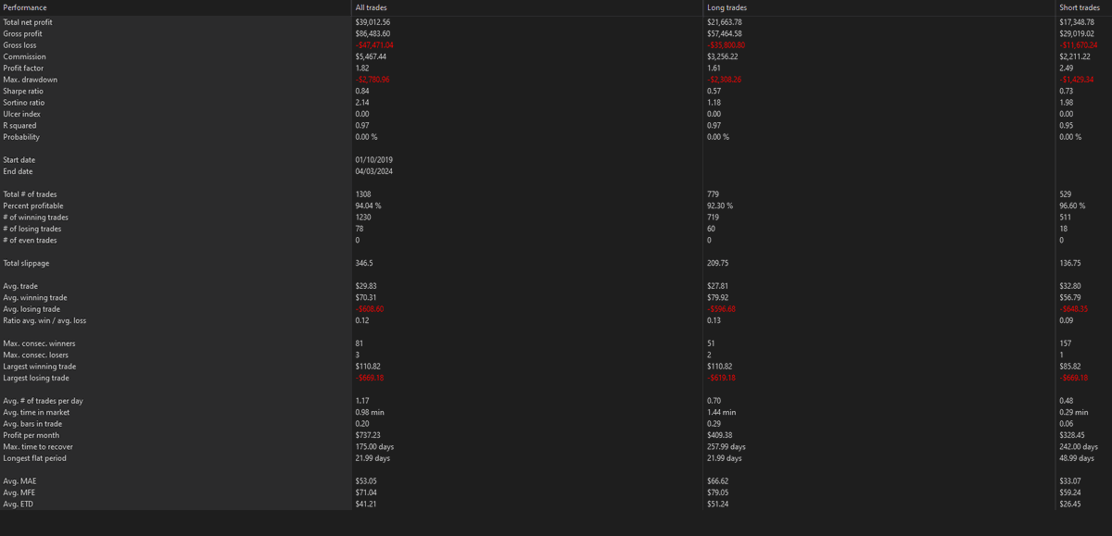The image size is (1112, 536).
Task: Select Short trades consecutive winners 157
Action: click(x=1065, y=343)
